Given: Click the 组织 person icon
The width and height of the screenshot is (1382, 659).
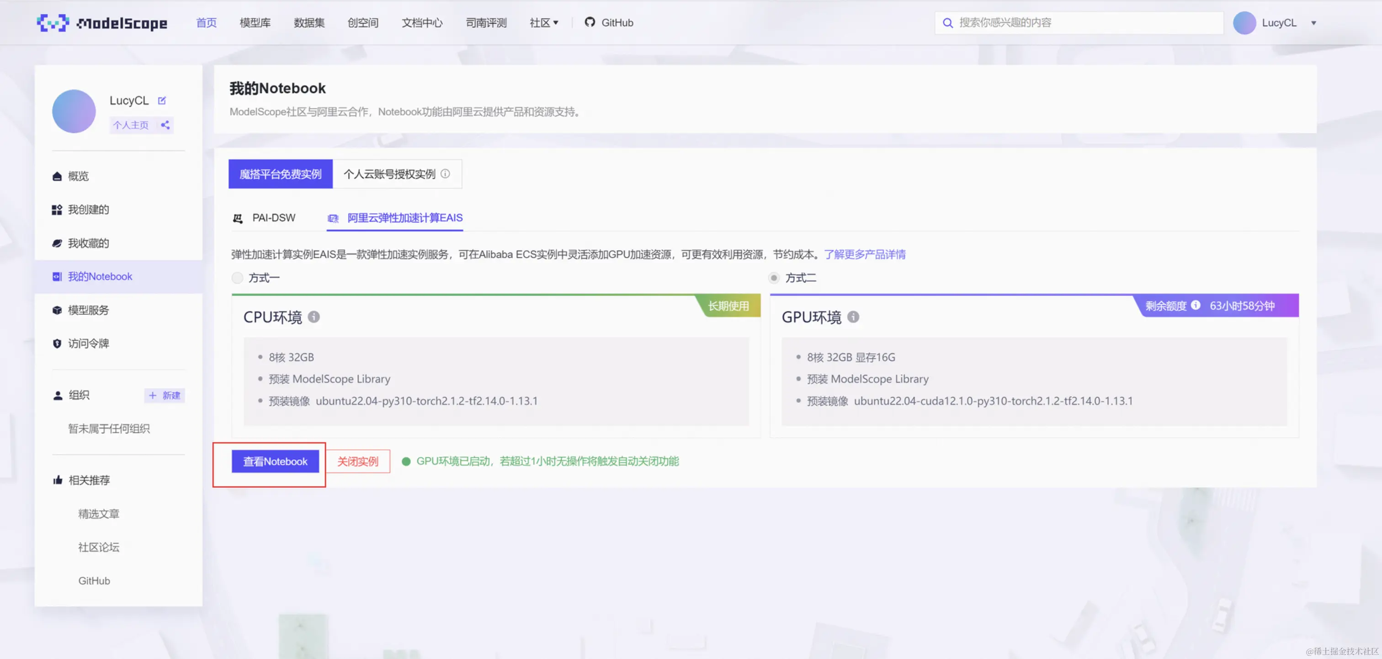Looking at the screenshot, I should (58, 396).
